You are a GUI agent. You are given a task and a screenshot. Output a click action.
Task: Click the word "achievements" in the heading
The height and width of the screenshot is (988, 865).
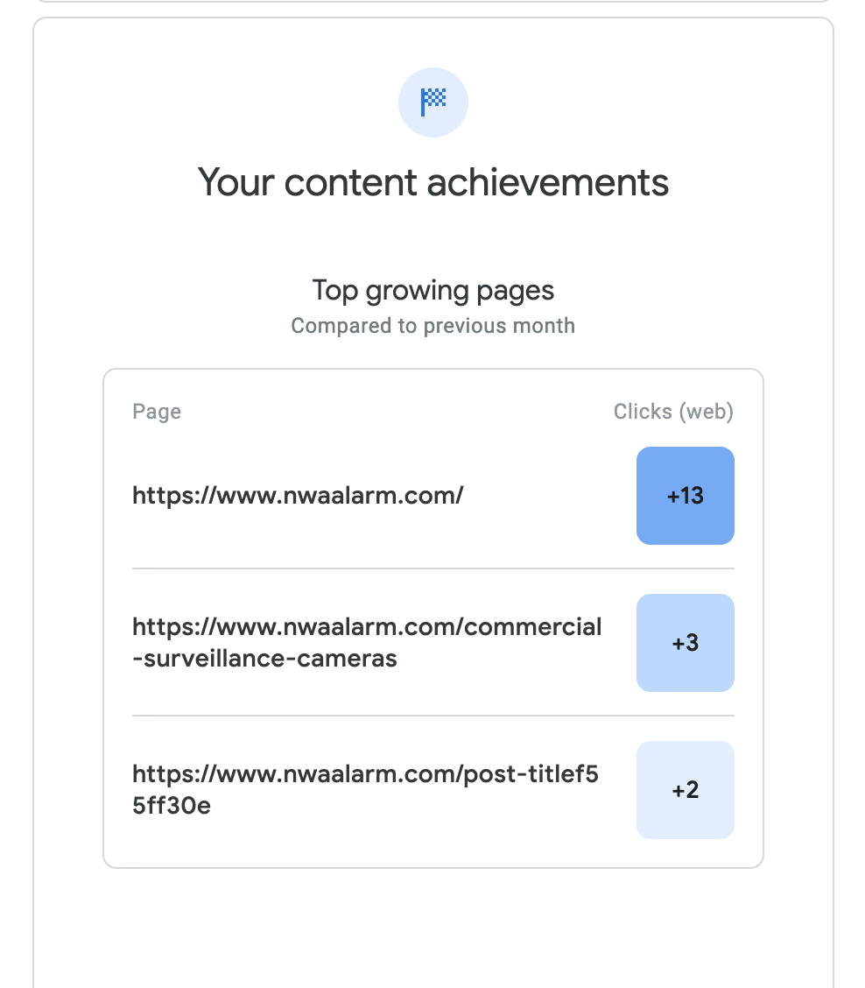pos(547,183)
